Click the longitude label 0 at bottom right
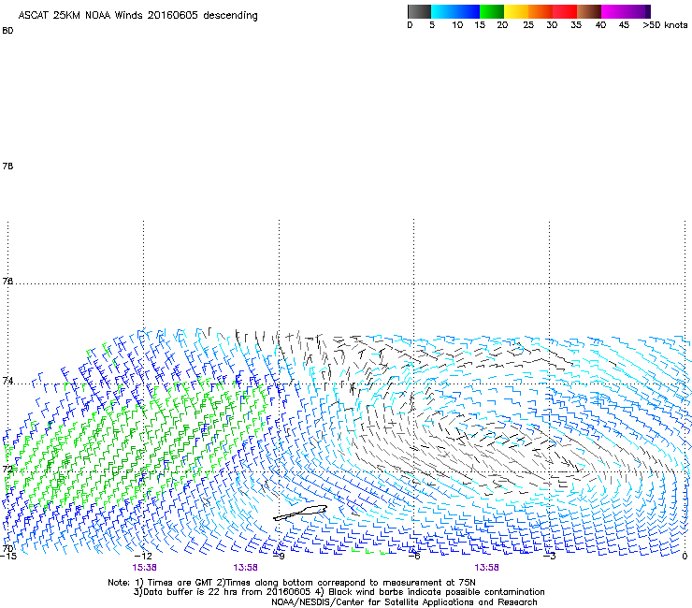This screenshot has width=692, height=608. click(x=685, y=556)
